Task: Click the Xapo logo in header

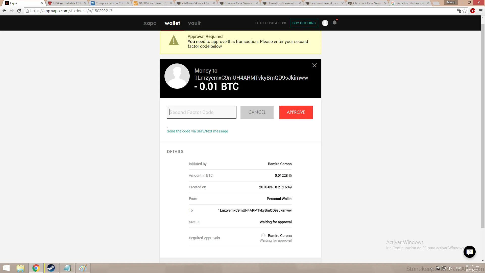Action: click(x=150, y=23)
